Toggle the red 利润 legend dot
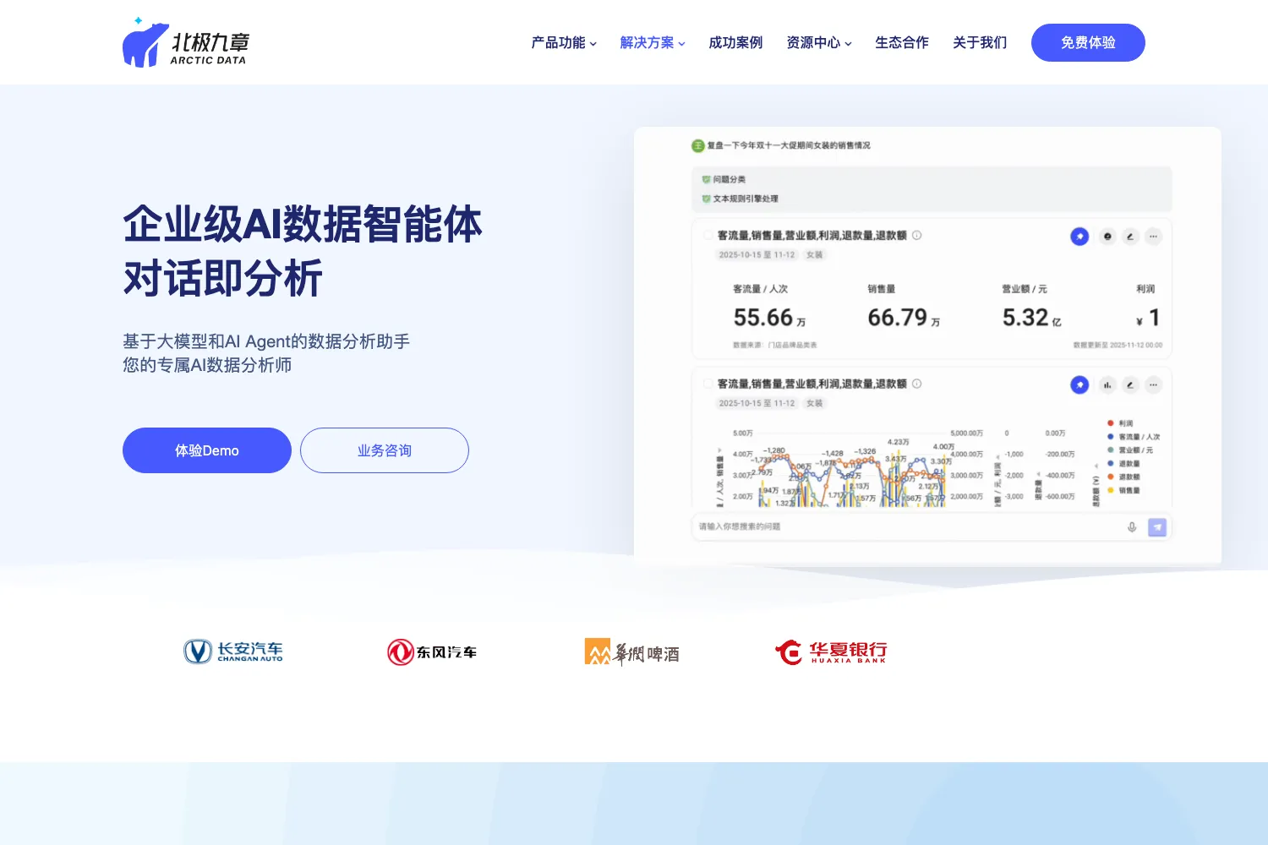Image resolution: width=1268 pixels, height=845 pixels. point(1111,423)
